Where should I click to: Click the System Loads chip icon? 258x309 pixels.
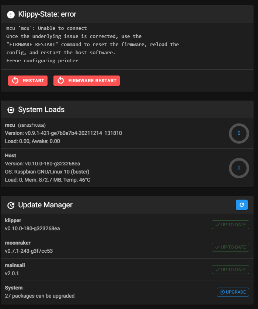pyautogui.click(x=11, y=110)
